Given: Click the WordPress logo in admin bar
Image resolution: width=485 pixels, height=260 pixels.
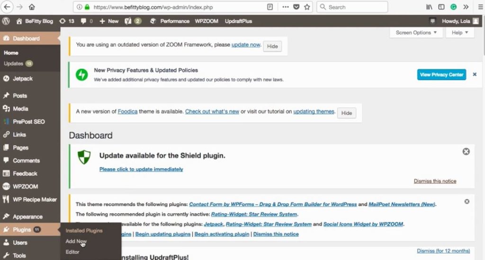Looking at the screenshot, I should [6, 21].
